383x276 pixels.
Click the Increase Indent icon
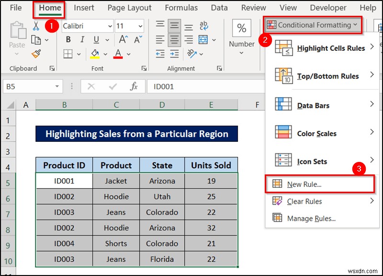(175, 55)
